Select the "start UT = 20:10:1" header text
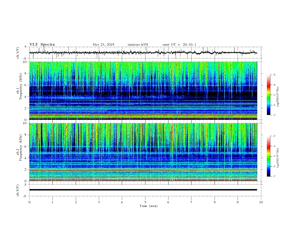Viewport: 294px width, 227px height. pos(179,45)
